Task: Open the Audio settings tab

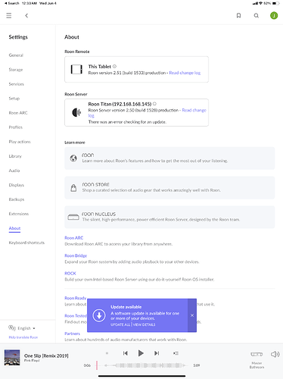Action: (14, 171)
